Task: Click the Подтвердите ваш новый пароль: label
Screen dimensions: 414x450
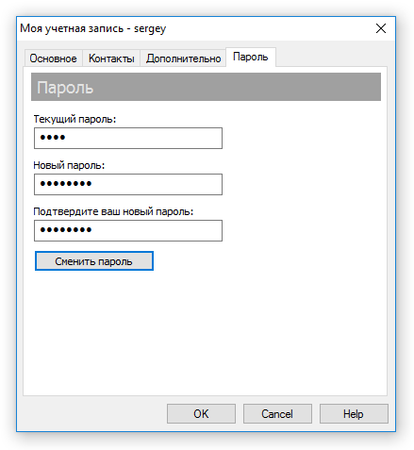Action: click(113, 211)
